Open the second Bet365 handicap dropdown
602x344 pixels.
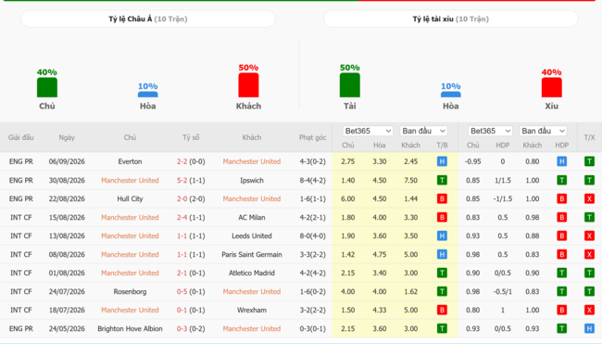click(490, 131)
